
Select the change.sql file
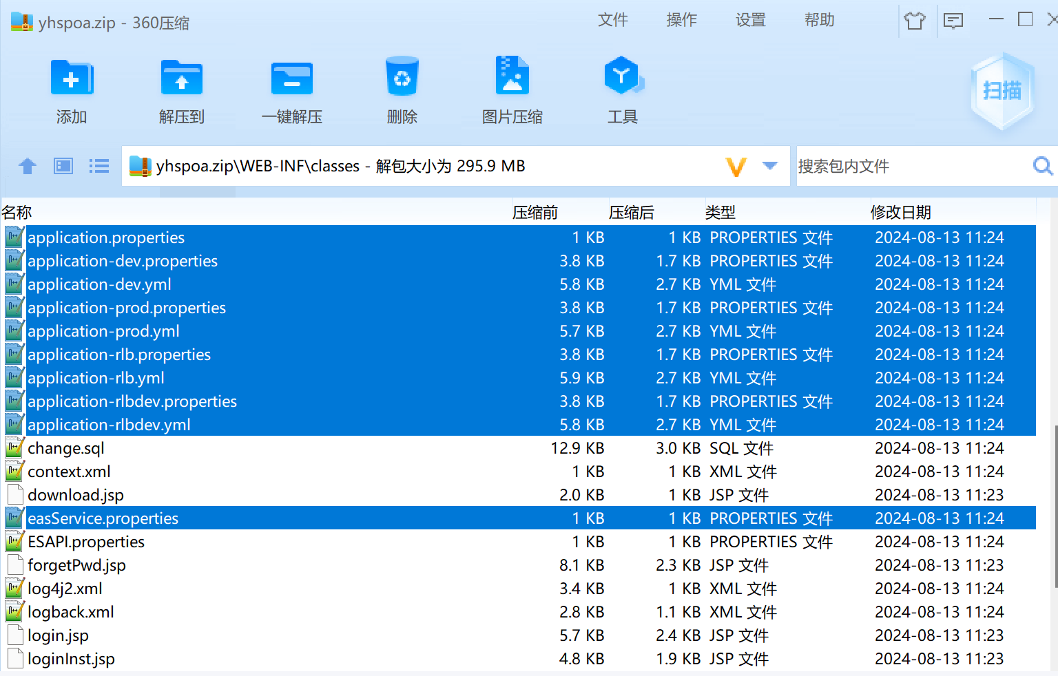pos(66,448)
